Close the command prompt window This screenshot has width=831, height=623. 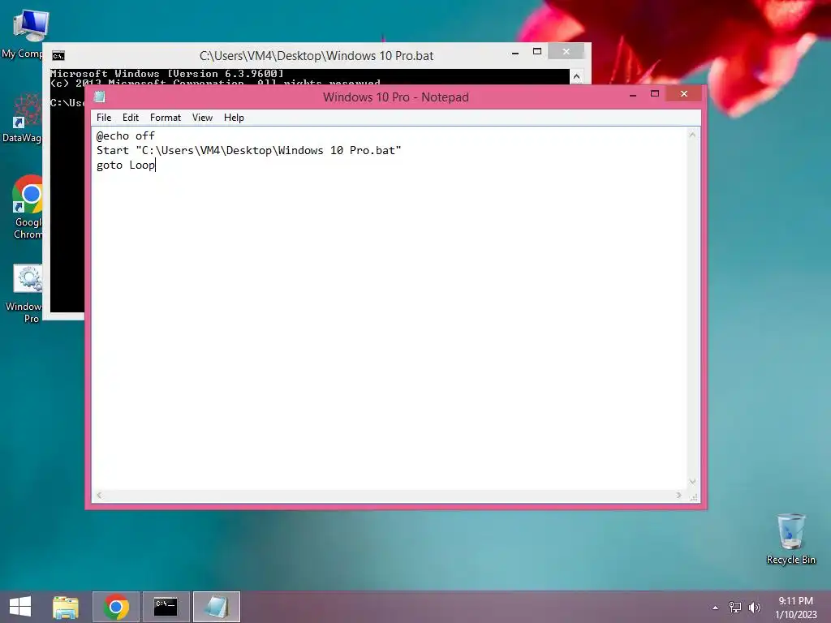coord(566,51)
